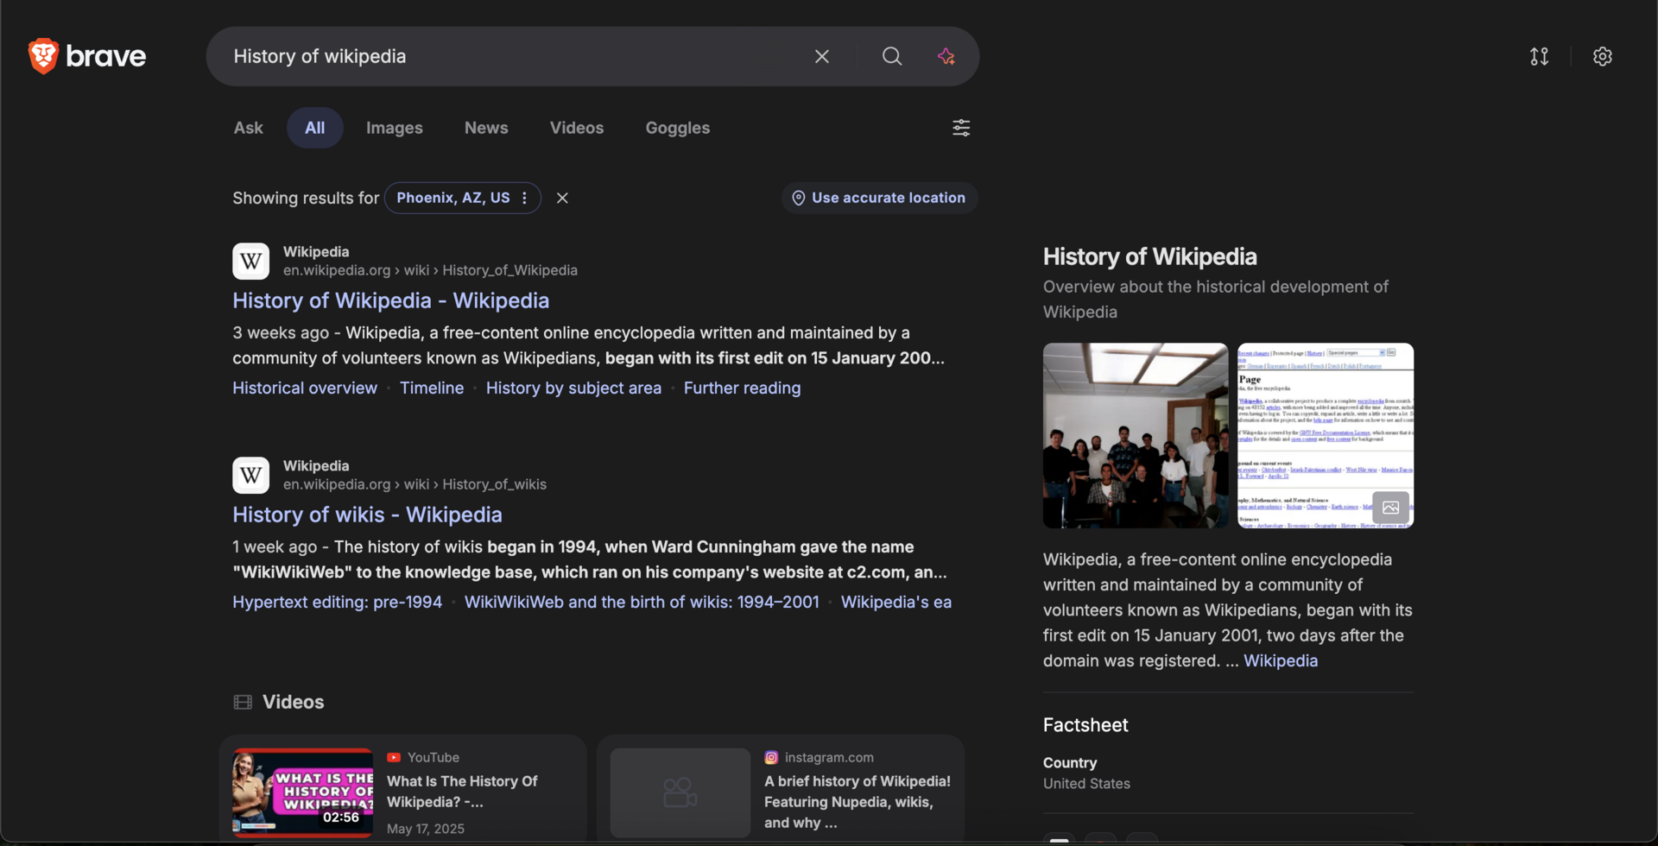Clear the search query with the X icon
Image resolution: width=1658 pixels, height=846 pixels.
[822, 56]
